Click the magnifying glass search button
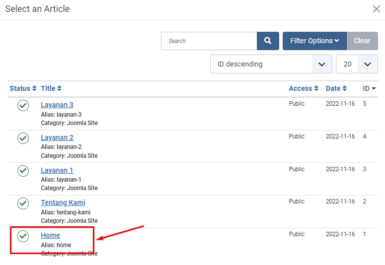 point(268,41)
